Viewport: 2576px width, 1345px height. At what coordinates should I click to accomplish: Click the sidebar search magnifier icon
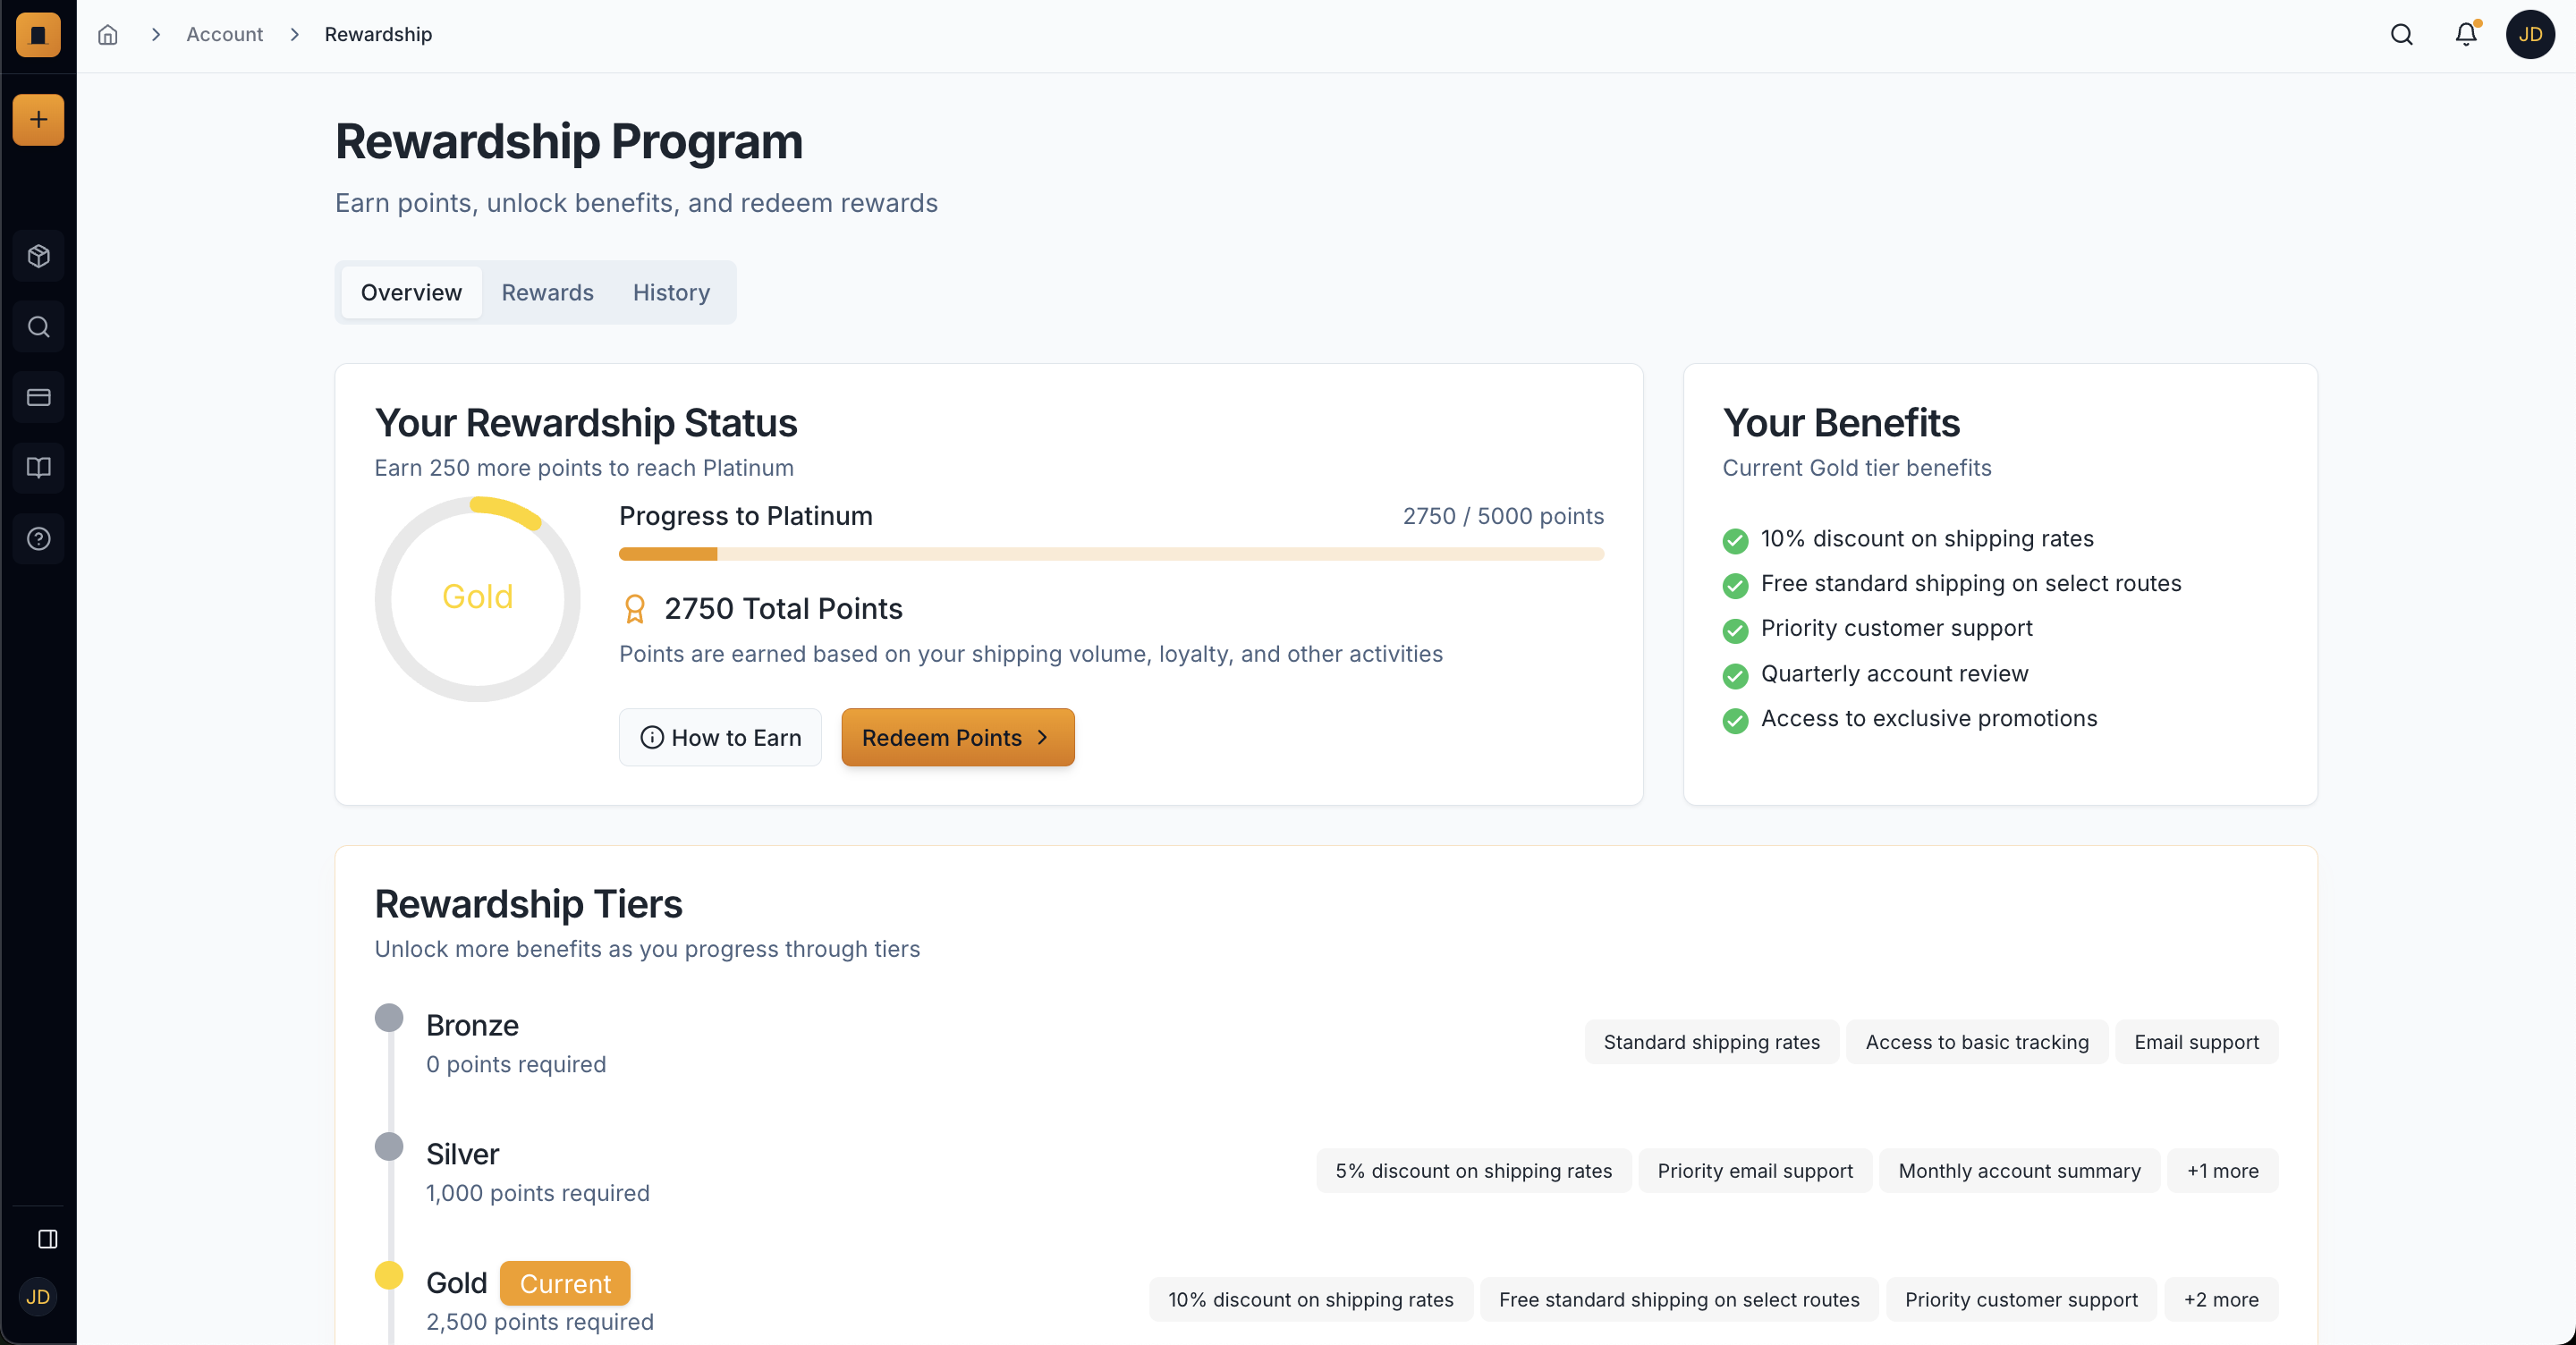38,327
